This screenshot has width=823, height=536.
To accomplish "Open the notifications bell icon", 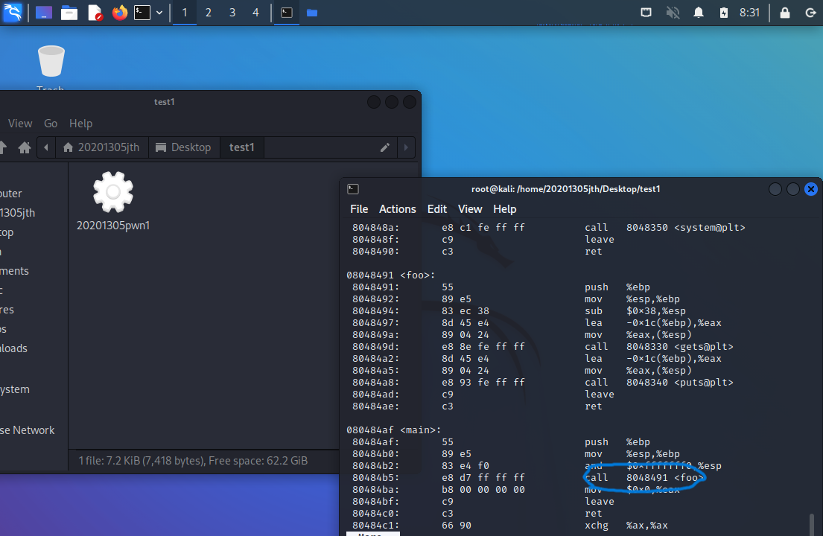I will click(x=698, y=13).
